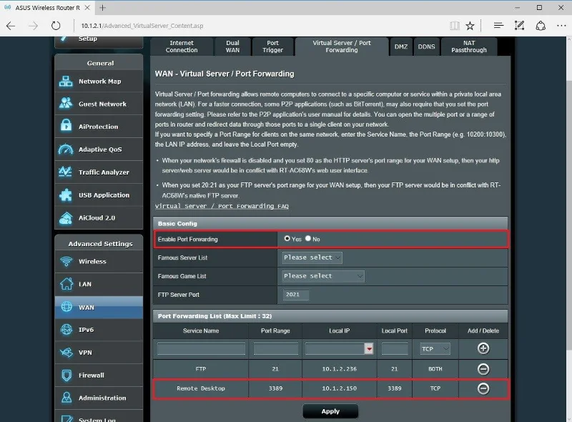Screen dimensions: 572x422
Task: Click the Port Range input field
Action: coord(276,348)
